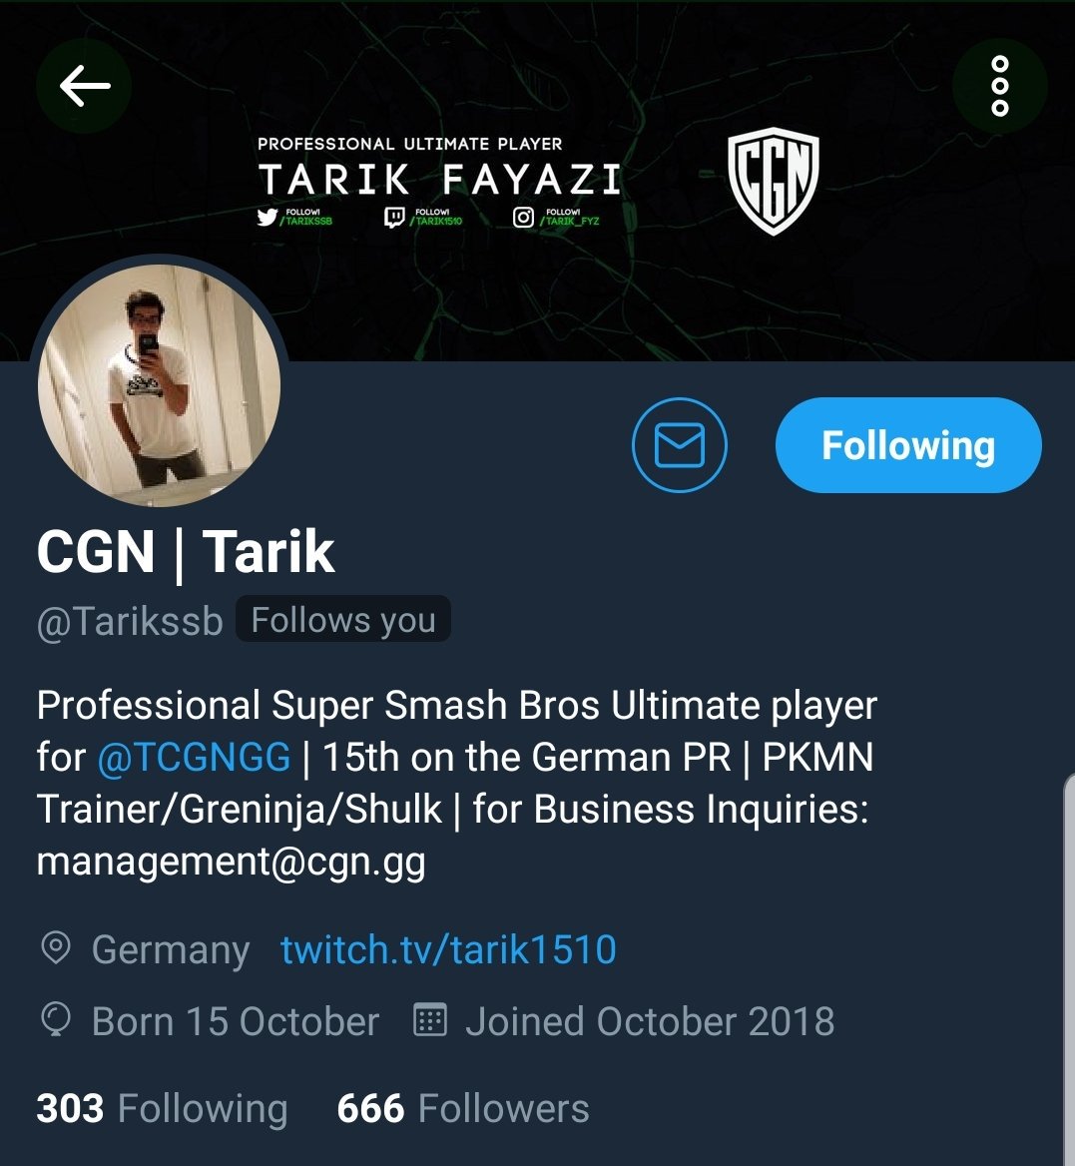Open twitch.tv/tarik1510 link

pos(448,949)
